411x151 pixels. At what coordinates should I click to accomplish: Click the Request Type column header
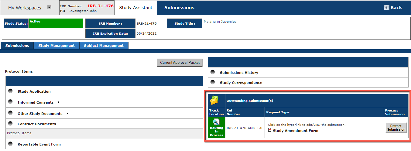pyautogui.click(x=278, y=112)
